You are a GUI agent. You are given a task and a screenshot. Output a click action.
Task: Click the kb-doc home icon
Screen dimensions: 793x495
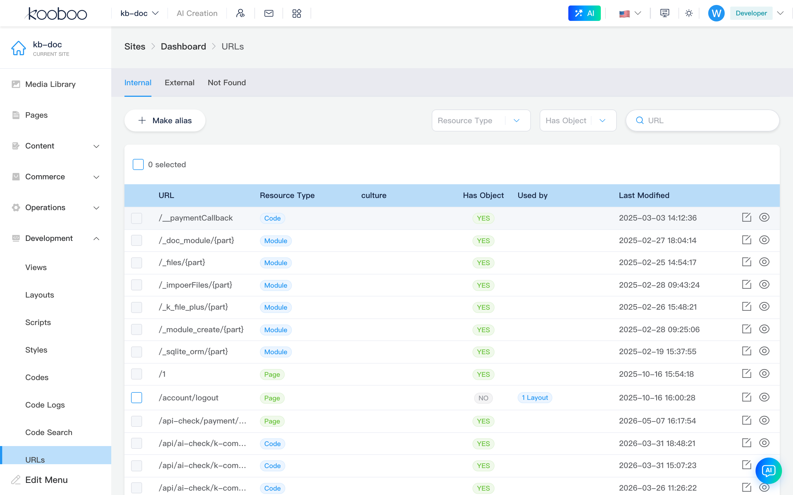[x=18, y=48]
